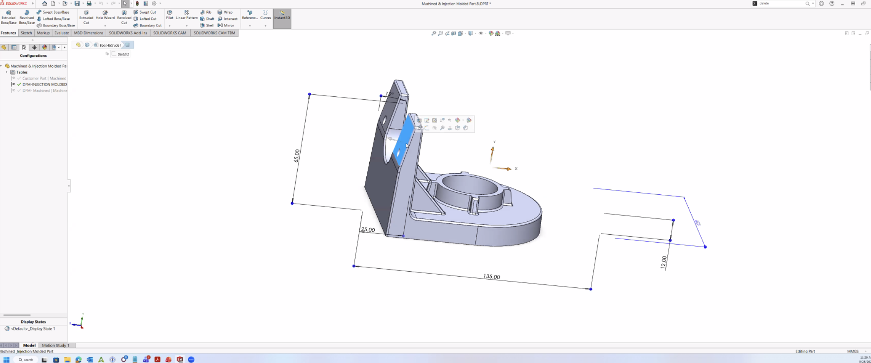This screenshot has height=363, width=871.
Task: Open the Fillet dropdown arrow
Action: pos(169,26)
